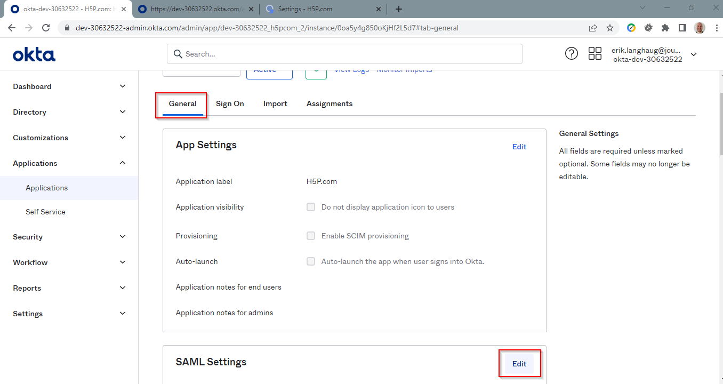Viewport: 723px width, 384px height.
Task: Open the help question mark icon
Action: [x=572, y=53]
